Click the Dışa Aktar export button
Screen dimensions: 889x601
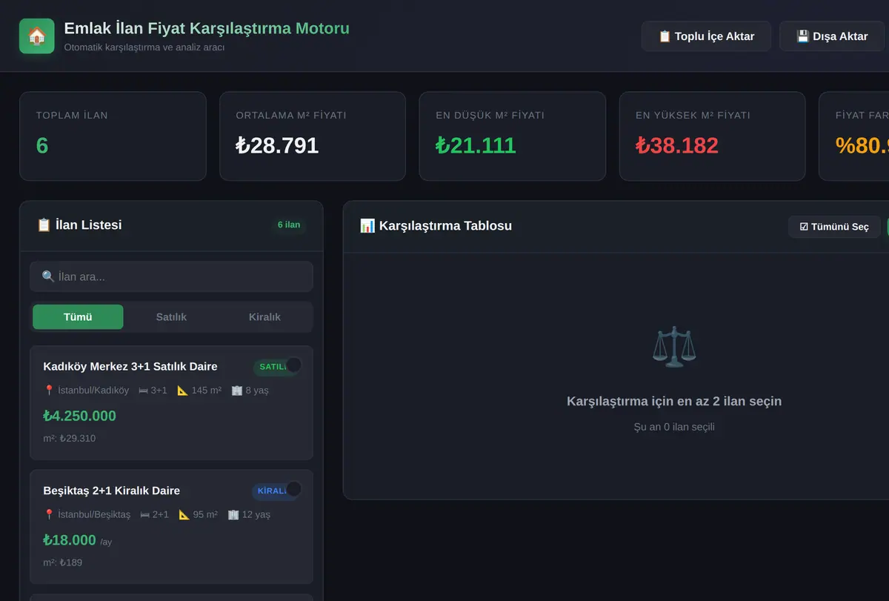[832, 36]
